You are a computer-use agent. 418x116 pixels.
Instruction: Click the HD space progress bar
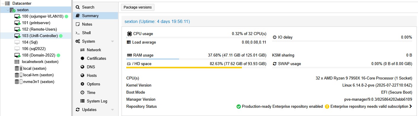[196, 68]
